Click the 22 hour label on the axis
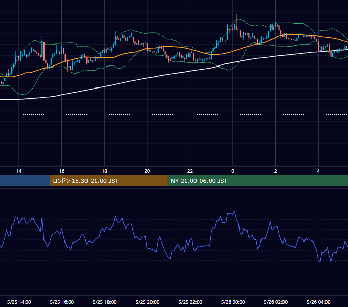348x307 pixels. pyautogui.click(x=190, y=171)
